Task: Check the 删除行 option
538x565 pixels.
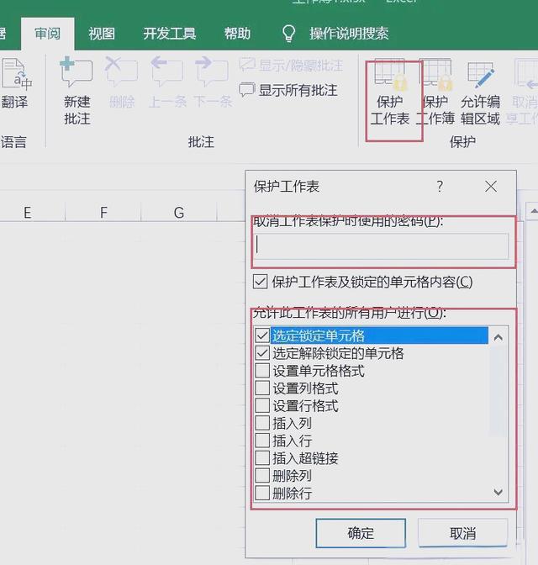Action: coord(262,494)
